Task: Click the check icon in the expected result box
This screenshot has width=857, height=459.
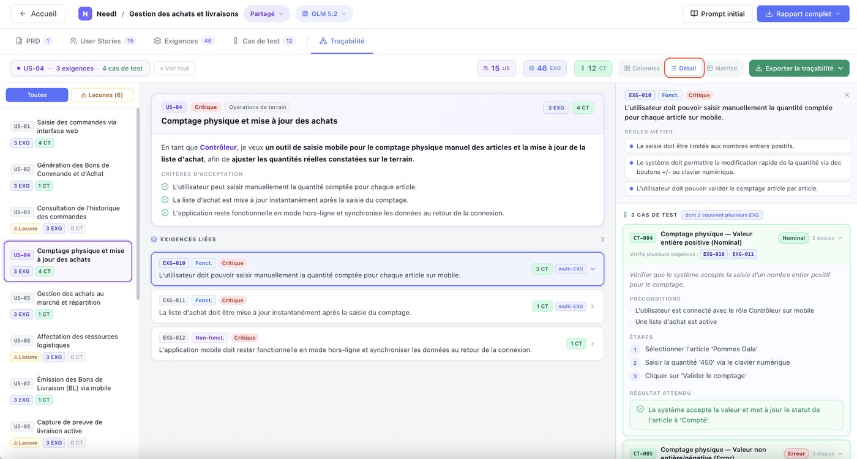Action: (640, 409)
